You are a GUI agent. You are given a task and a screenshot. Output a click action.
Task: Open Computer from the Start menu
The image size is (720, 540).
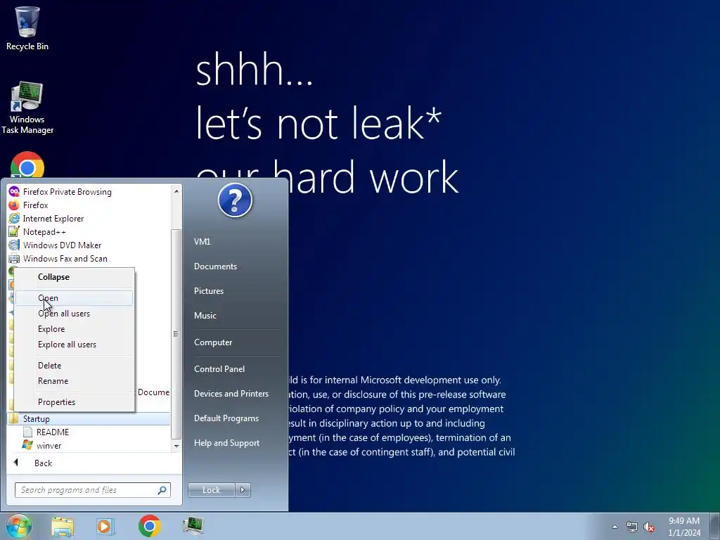point(213,342)
